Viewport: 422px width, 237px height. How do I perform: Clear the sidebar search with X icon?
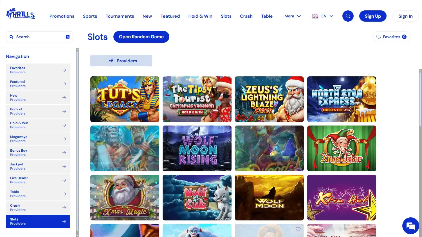click(68, 37)
